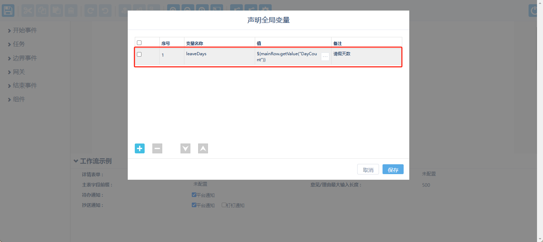Expand the 边界事件 group
The height and width of the screenshot is (242, 543).
click(22, 58)
